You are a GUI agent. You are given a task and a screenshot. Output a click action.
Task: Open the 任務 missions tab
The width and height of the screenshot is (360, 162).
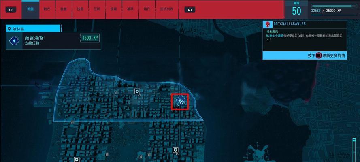point(97,9)
